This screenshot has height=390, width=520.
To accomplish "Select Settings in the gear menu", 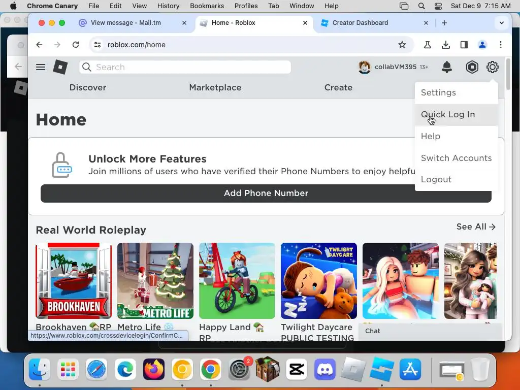I will (457, 93).
